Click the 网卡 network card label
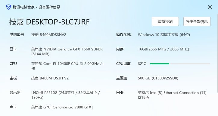The height and width of the screenshot is (116, 218). [x=120, y=92]
